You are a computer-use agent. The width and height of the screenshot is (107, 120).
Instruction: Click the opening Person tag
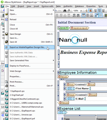[x=63, y=77]
